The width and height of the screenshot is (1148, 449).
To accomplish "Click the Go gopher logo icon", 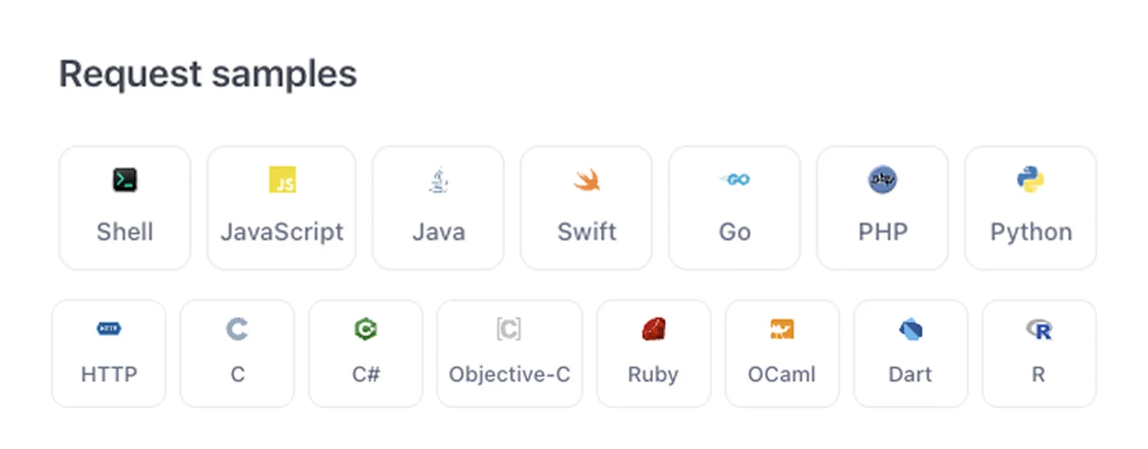I will point(735,179).
